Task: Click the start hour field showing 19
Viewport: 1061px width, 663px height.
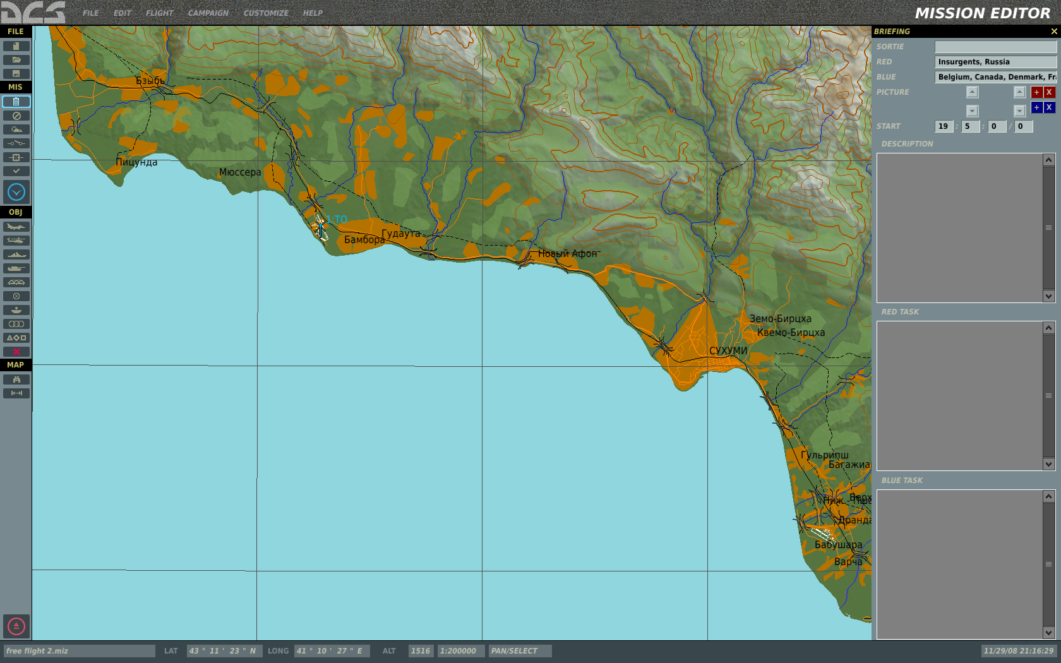Action: coord(944,126)
